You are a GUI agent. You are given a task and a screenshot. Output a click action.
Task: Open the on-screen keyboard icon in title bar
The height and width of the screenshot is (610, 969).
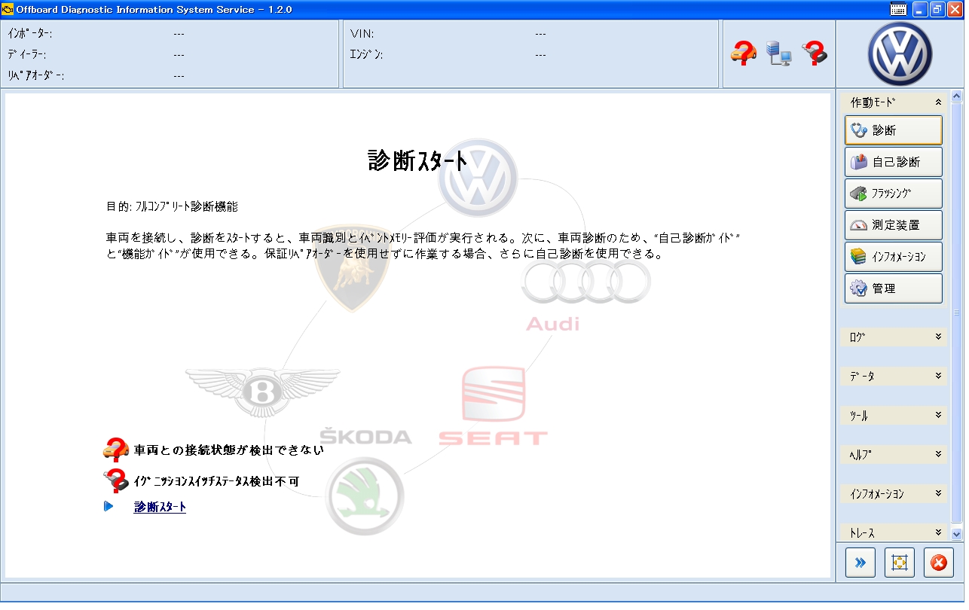tap(898, 10)
